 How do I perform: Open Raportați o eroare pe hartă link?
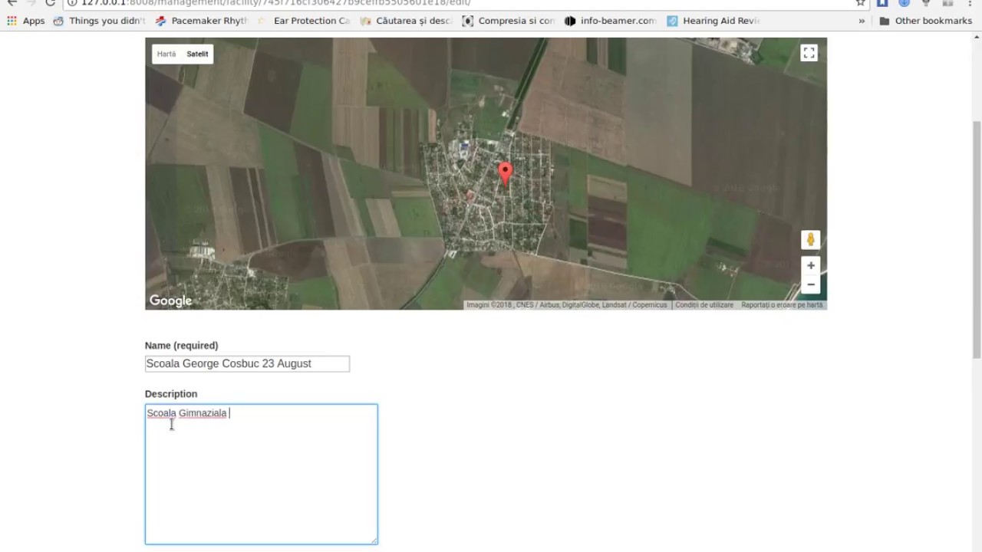pyautogui.click(x=782, y=305)
